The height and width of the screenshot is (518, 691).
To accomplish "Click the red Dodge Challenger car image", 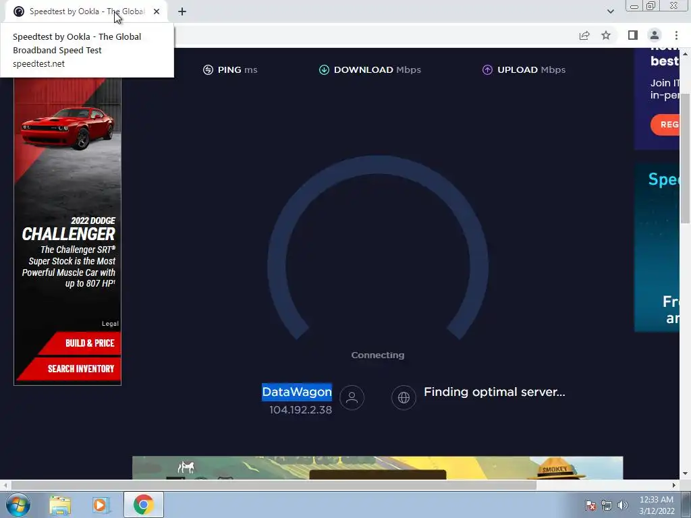I will pyautogui.click(x=67, y=127).
